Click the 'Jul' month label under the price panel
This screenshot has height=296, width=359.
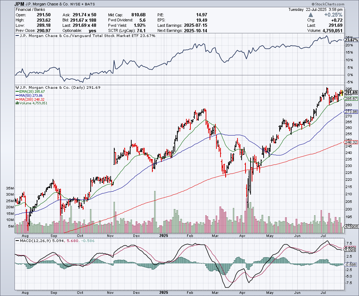click(x=323, y=235)
